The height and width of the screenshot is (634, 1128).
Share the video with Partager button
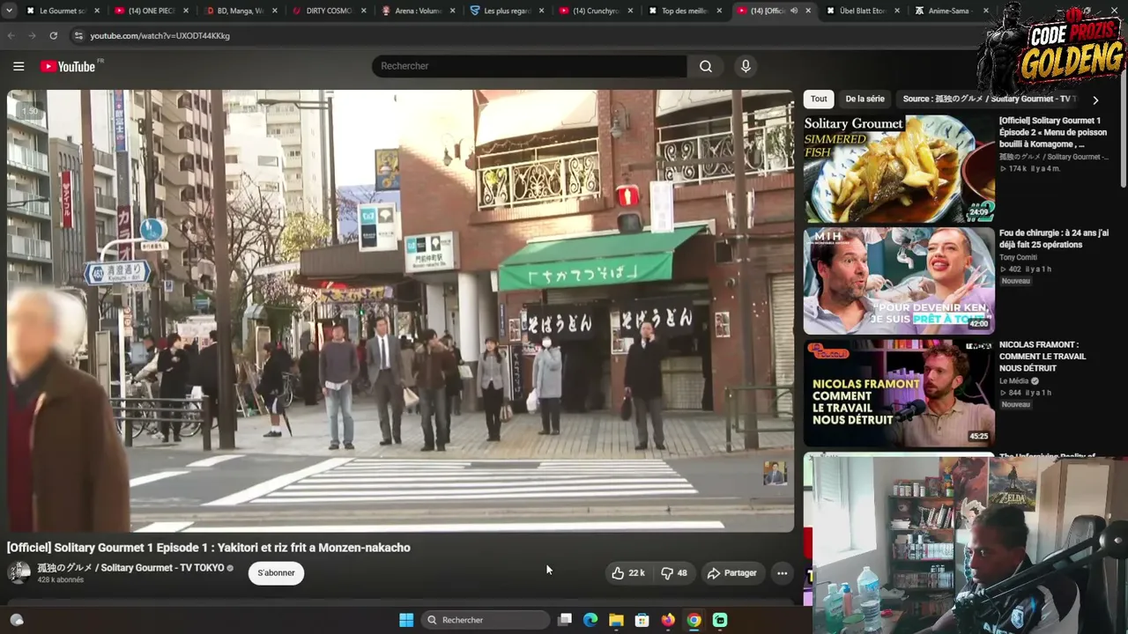point(731,573)
